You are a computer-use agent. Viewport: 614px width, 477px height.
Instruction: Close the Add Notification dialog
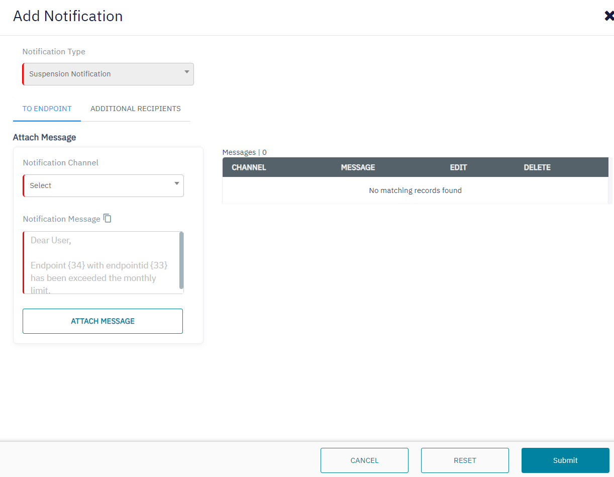pos(608,16)
